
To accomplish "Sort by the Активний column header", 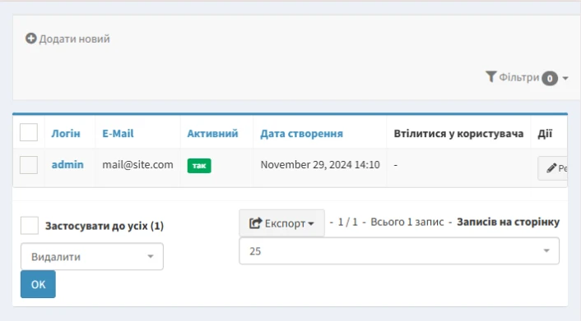I will click(212, 134).
